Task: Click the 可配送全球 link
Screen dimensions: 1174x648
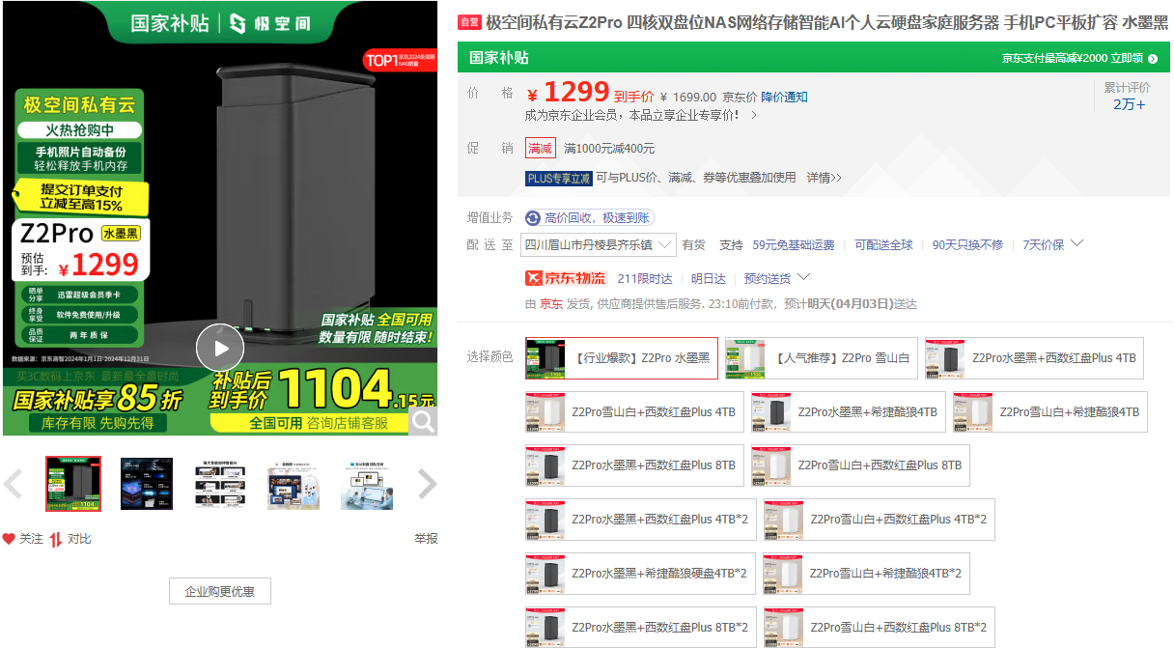Action: (x=883, y=245)
